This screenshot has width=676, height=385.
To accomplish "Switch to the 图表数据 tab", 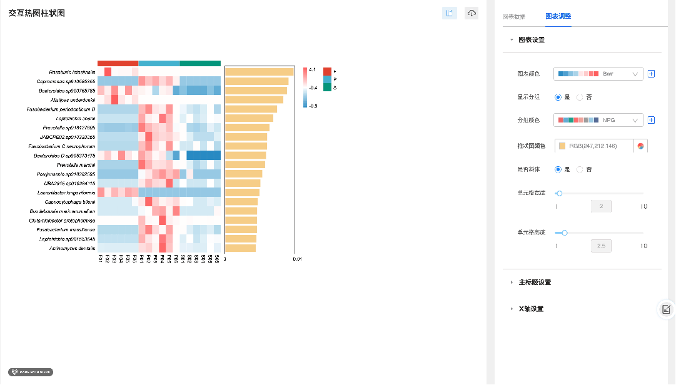I will tap(514, 16).
